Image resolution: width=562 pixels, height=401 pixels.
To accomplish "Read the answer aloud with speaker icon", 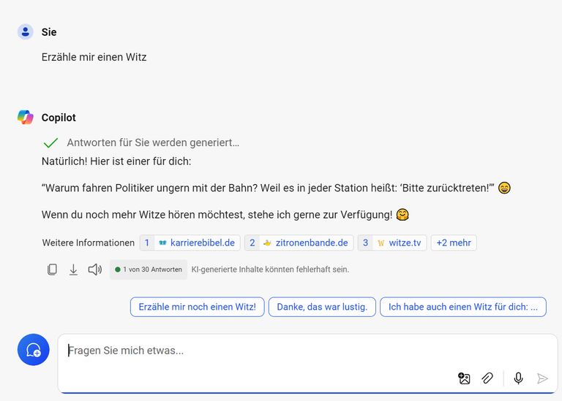I will click(x=94, y=270).
